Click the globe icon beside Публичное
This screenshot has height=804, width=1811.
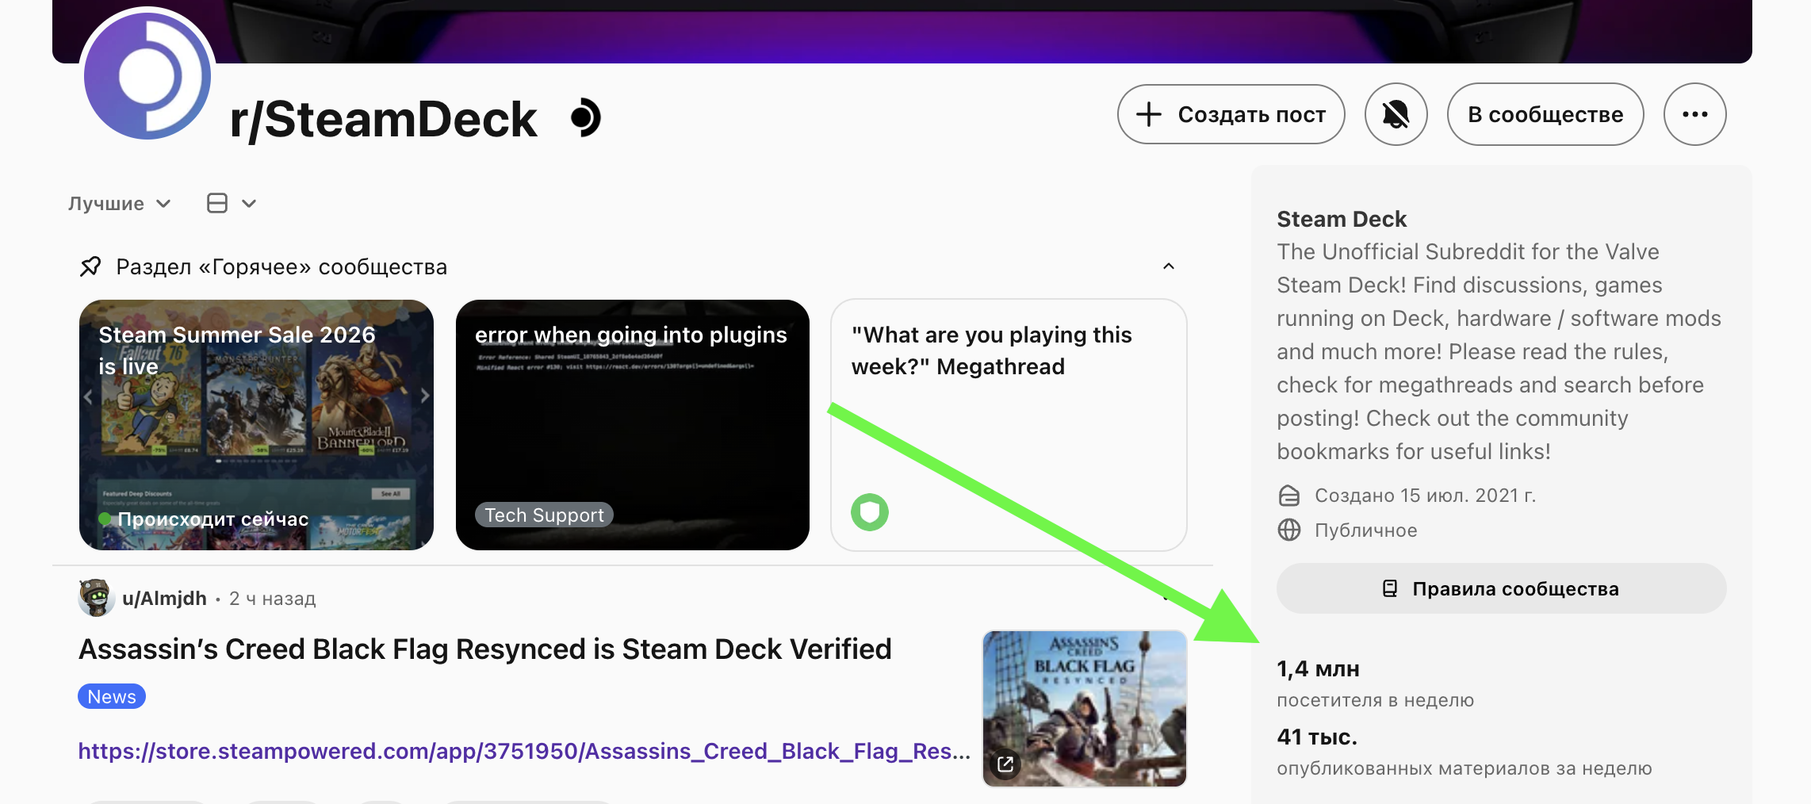point(1289,530)
